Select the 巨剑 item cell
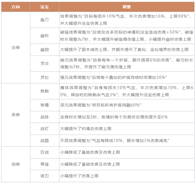The width and height of the screenshot is (196, 183). [x=45, y=152]
